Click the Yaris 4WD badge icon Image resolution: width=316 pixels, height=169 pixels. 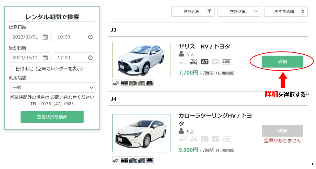[x=226, y=62]
